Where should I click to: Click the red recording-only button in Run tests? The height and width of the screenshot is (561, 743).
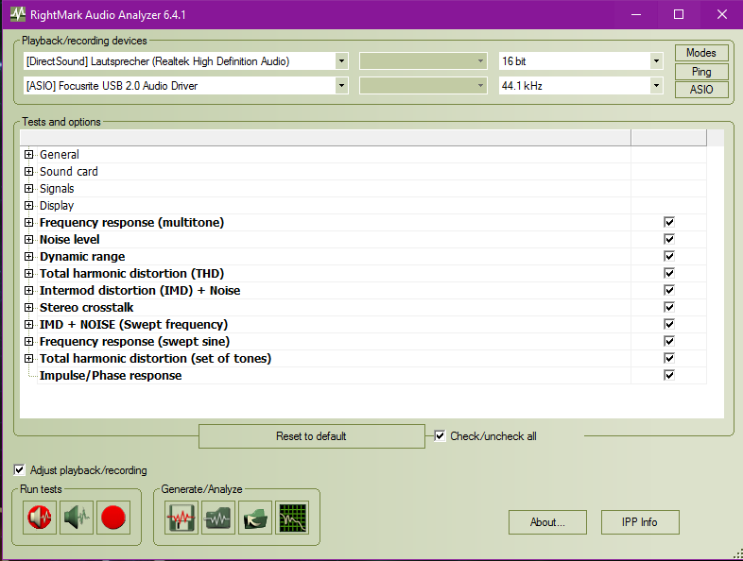coord(113,518)
